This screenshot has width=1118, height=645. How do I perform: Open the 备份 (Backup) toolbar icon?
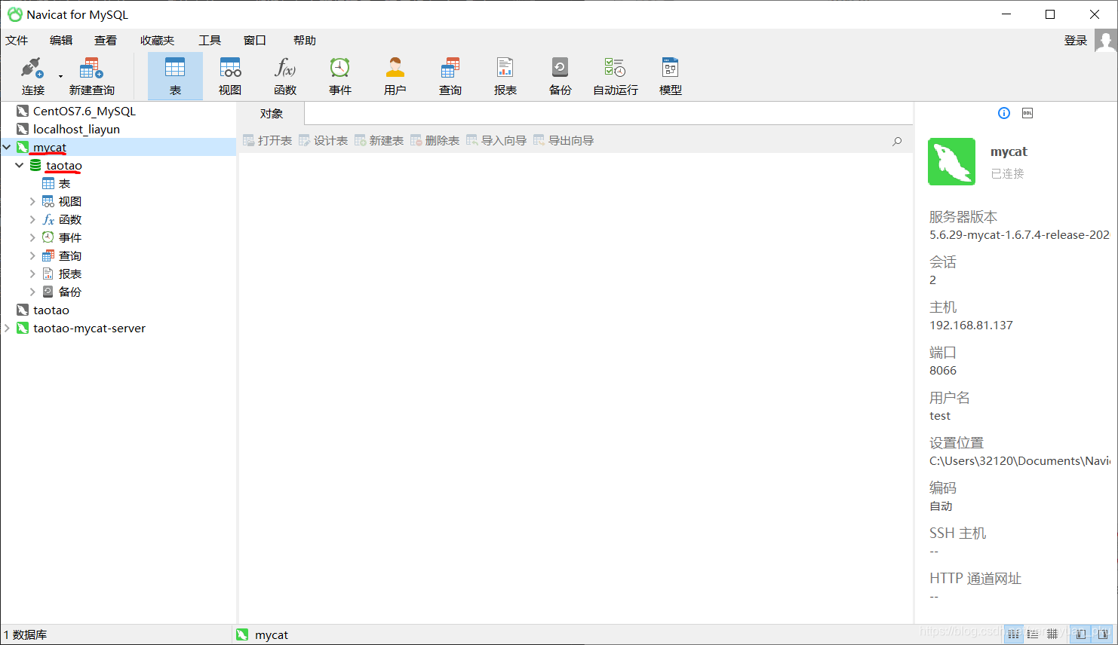561,76
